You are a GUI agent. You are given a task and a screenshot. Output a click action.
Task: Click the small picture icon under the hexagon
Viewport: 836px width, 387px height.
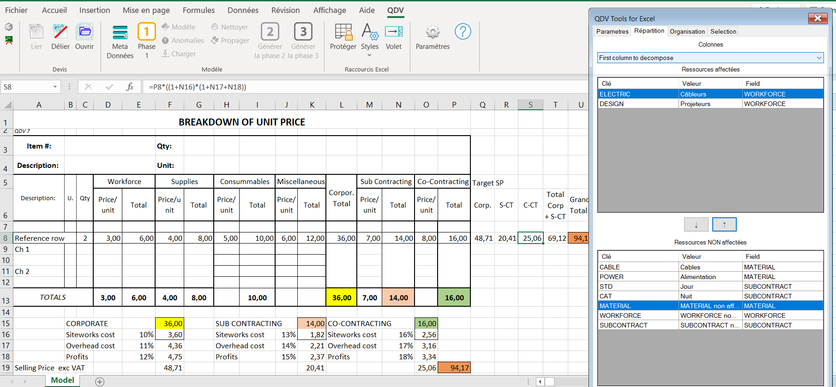(9, 40)
